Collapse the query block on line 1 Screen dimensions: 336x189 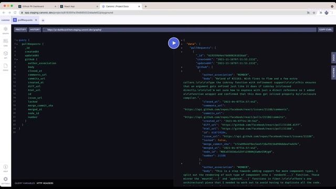[17, 40]
